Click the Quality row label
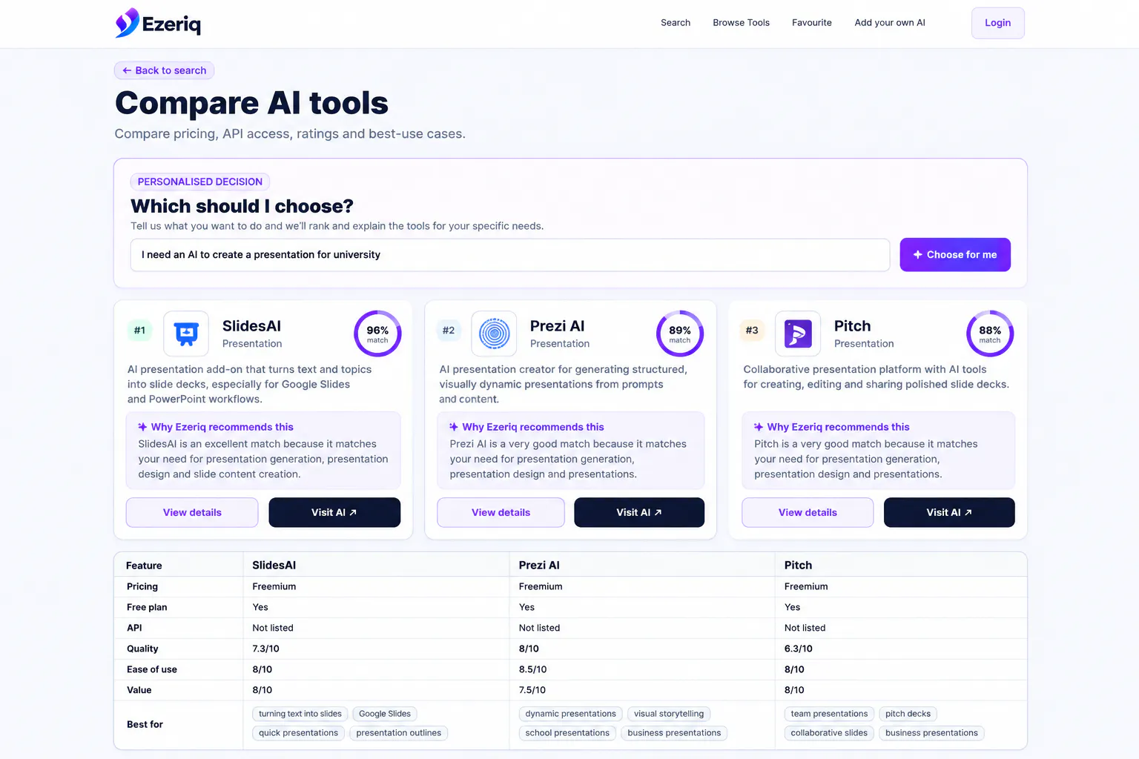The width and height of the screenshot is (1139, 759). click(x=142, y=649)
